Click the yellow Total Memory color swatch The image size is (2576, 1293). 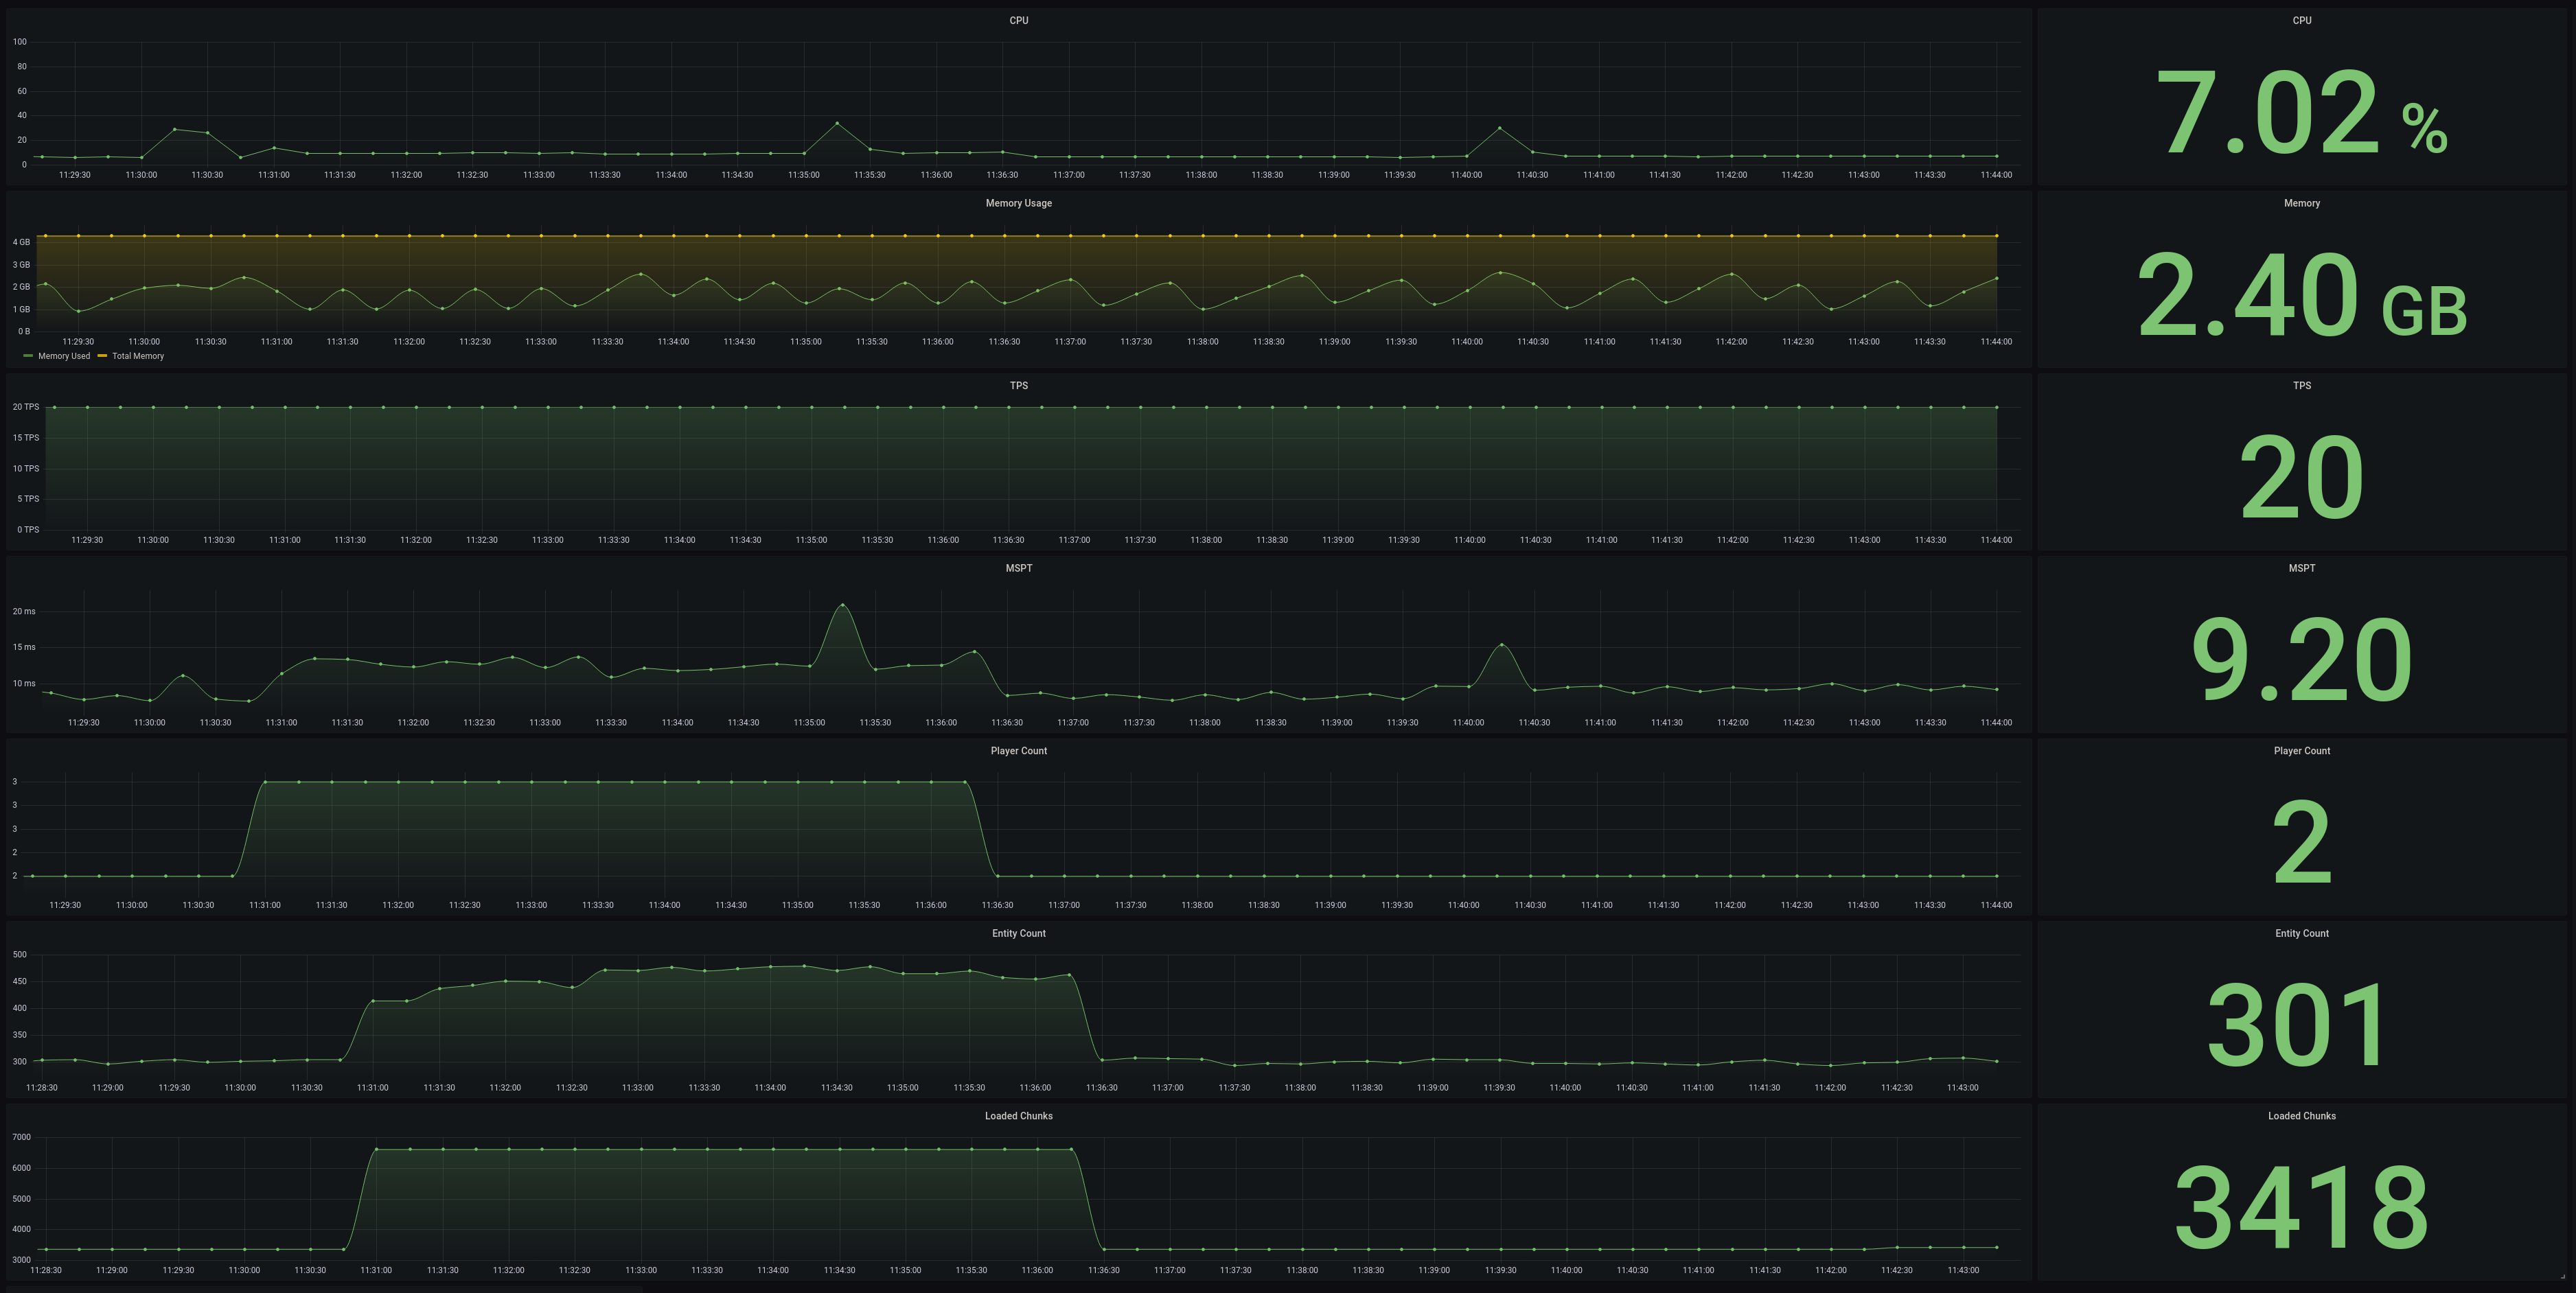[x=102, y=356]
